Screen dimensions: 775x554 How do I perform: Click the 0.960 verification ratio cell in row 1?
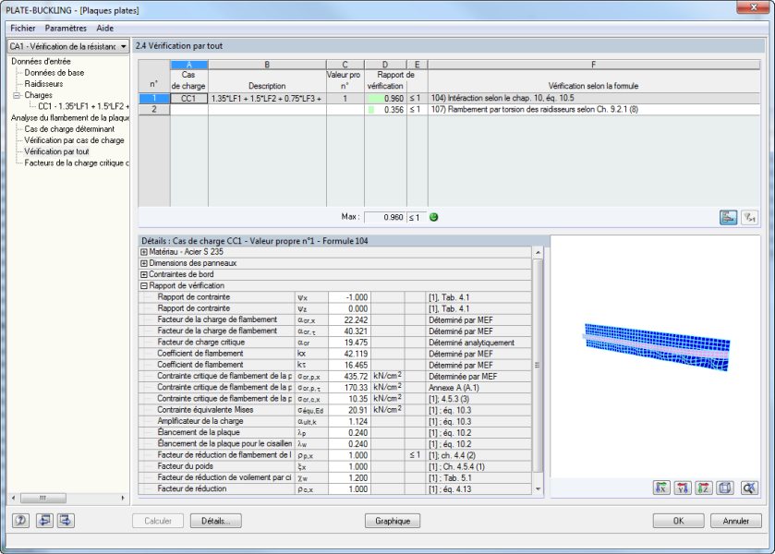(x=385, y=99)
